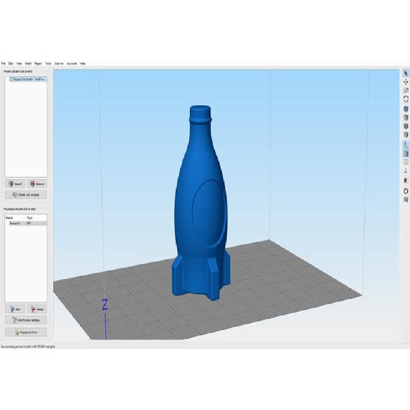The width and height of the screenshot is (410, 410).
Task: Click the Center and Arrange button
Action: [x=26, y=195]
